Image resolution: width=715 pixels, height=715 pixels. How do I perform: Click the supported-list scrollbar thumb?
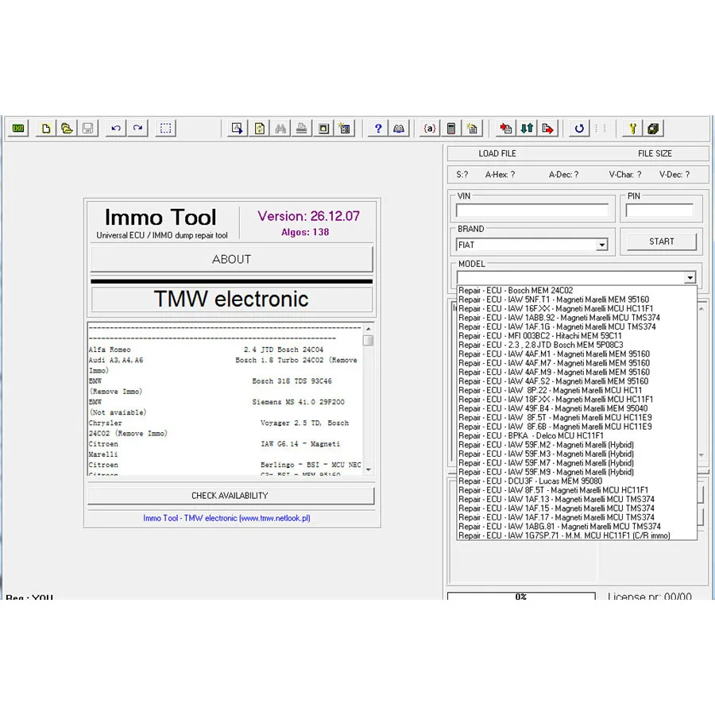tap(369, 341)
